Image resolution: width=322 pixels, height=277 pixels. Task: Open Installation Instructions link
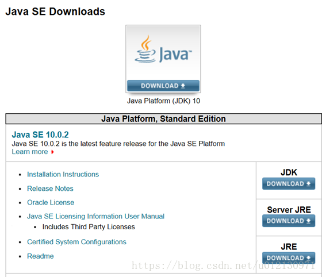pos(63,174)
